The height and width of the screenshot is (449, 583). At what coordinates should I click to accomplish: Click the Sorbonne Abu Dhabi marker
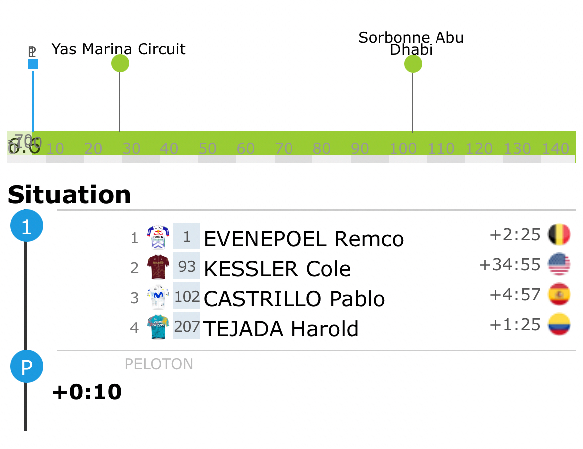pyautogui.click(x=413, y=64)
